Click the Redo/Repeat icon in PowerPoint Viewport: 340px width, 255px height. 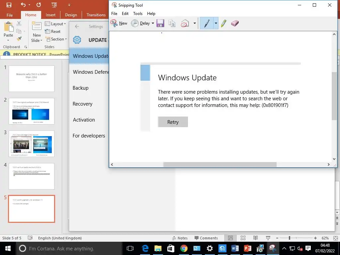click(39, 5)
